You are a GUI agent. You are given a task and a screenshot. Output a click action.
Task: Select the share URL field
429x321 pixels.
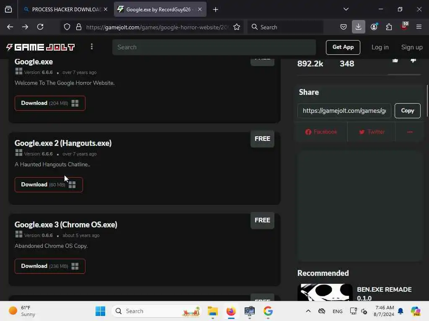pos(344,110)
